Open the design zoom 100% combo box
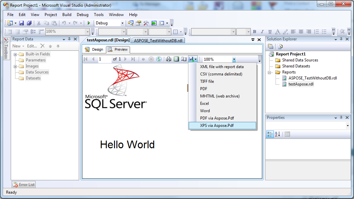 (67, 31)
